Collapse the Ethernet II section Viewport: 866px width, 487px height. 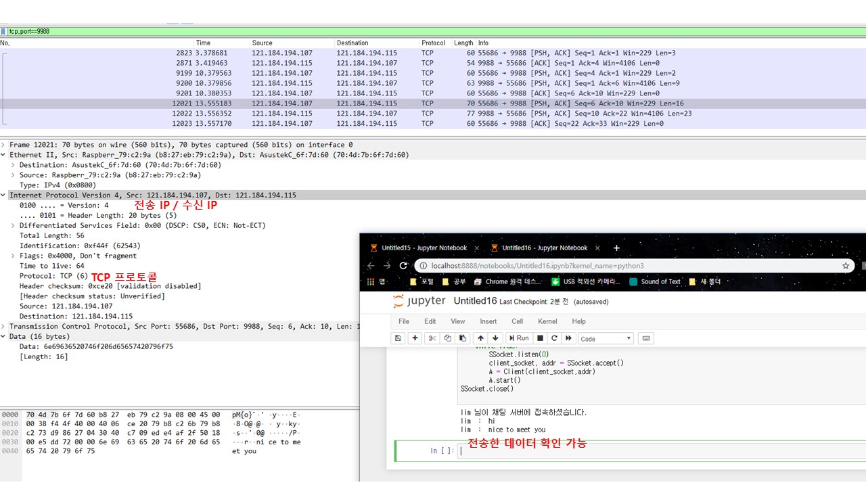point(4,155)
